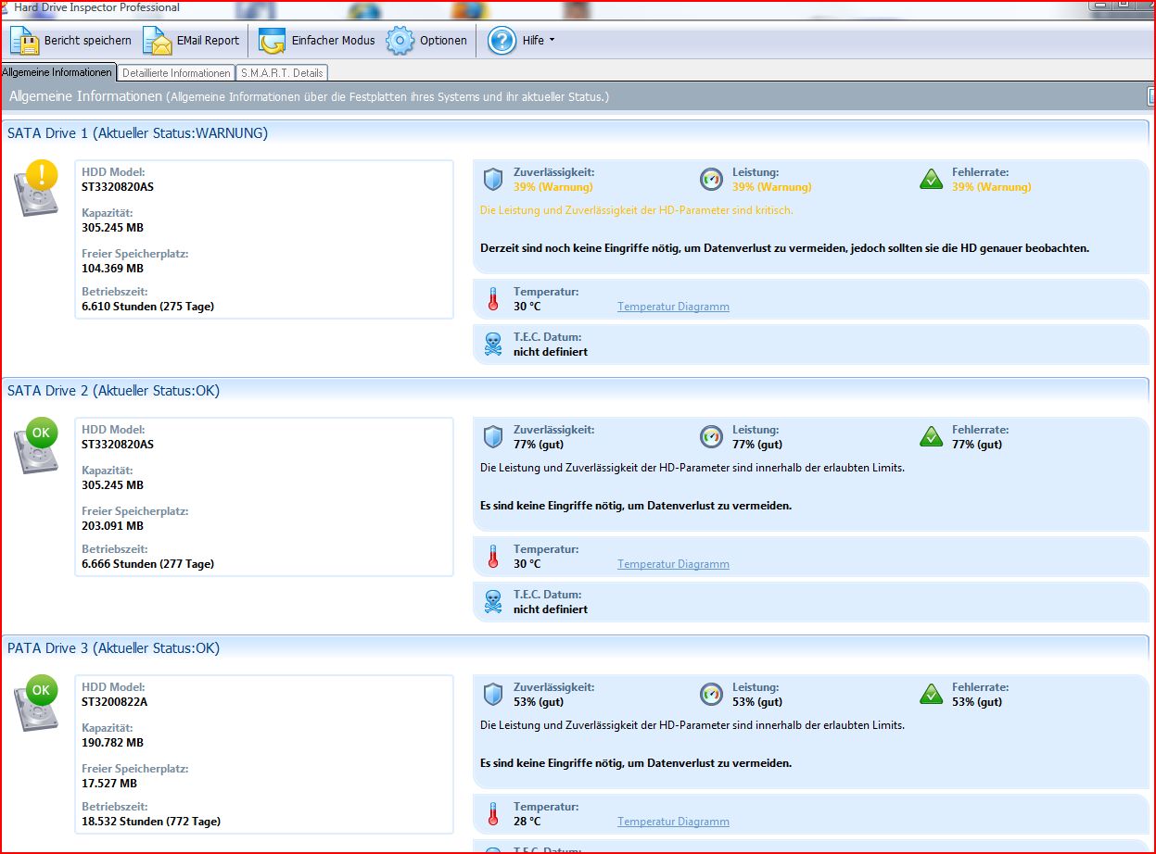This screenshot has height=854, width=1156.
Task: Click free space value 203.091 MB
Action: [x=112, y=525]
